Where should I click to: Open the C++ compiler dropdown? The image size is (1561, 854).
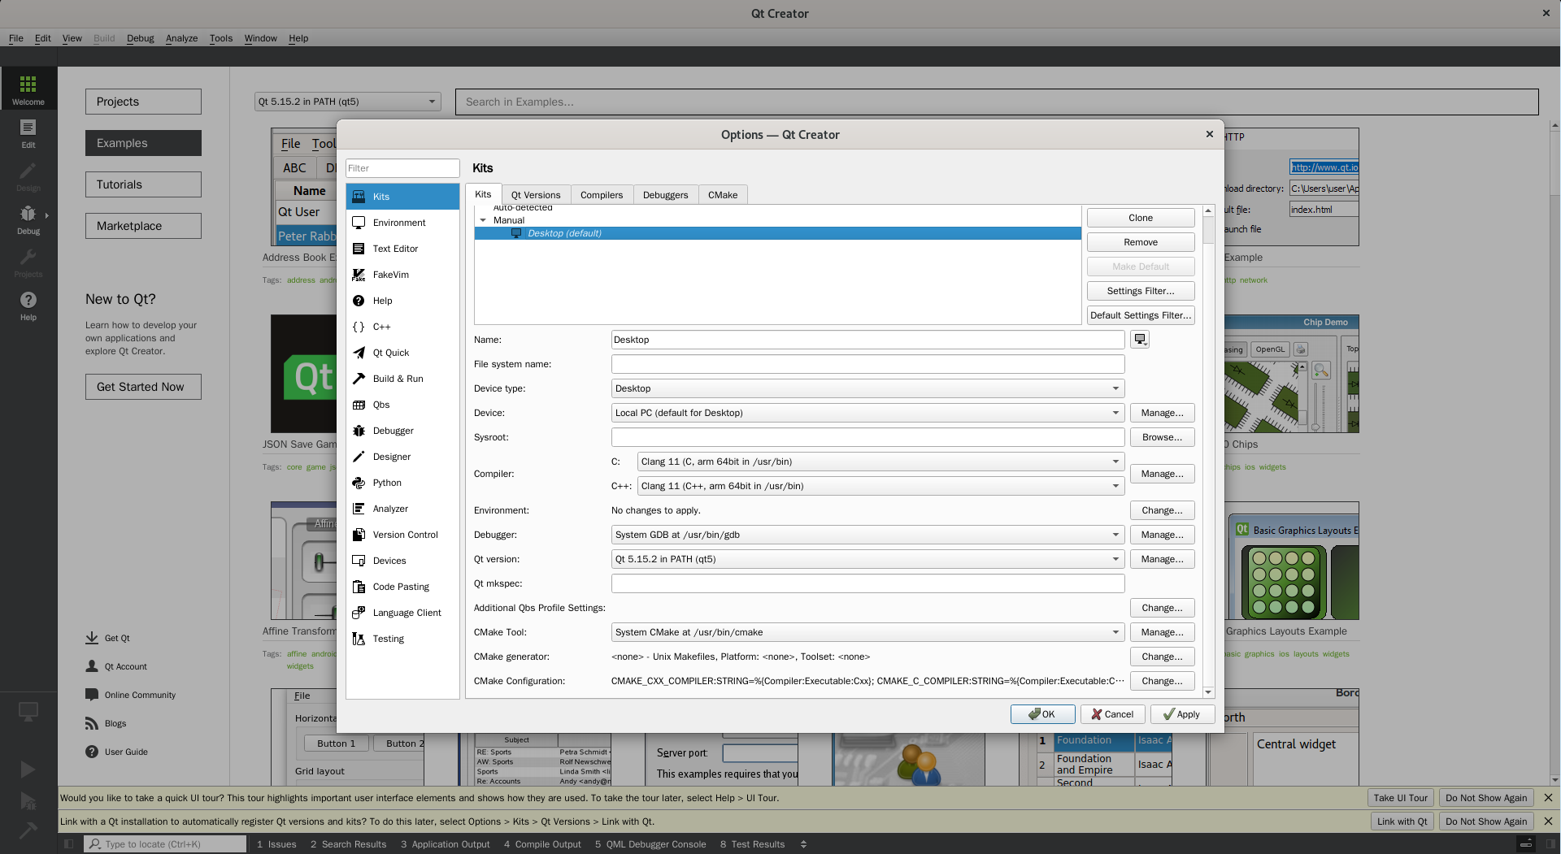point(881,486)
